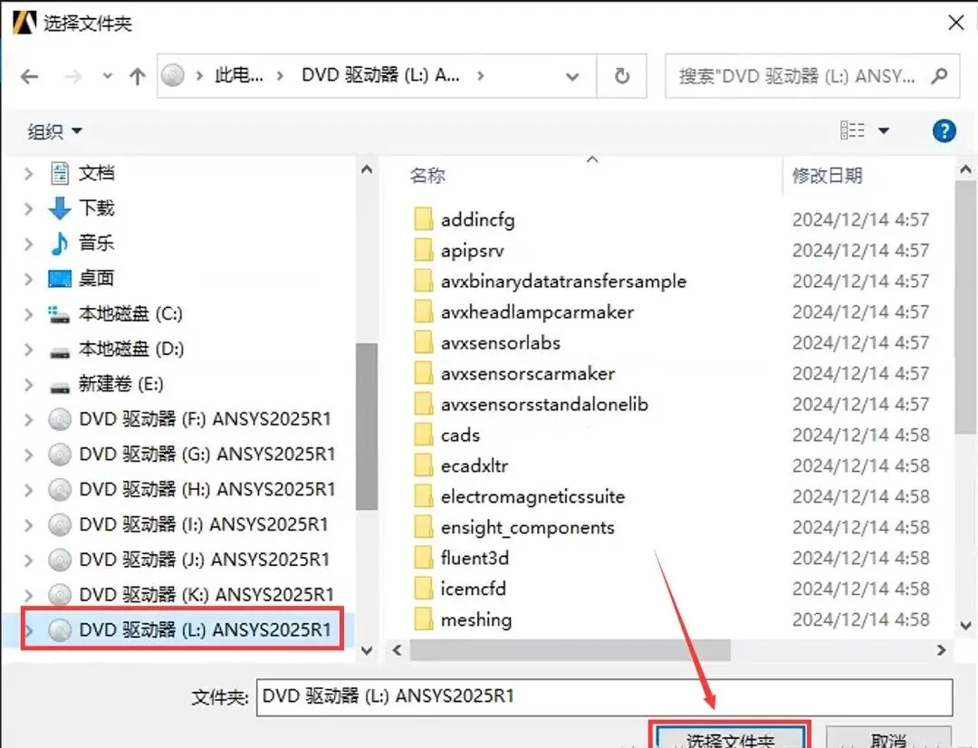Select the avxsensorlabs folder
The height and width of the screenshot is (748, 978).
click(x=500, y=342)
